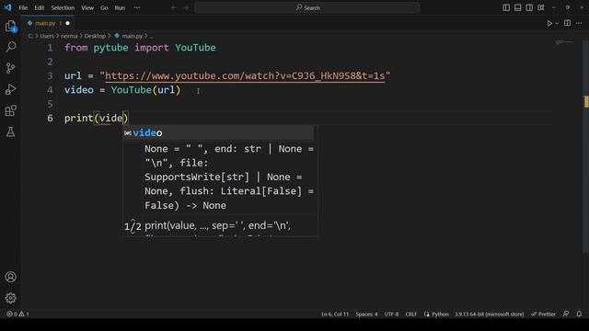Click YouTube(url) on line 4
Image resolution: width=589 pixels, height=331 pixels.
pos(145,90)
